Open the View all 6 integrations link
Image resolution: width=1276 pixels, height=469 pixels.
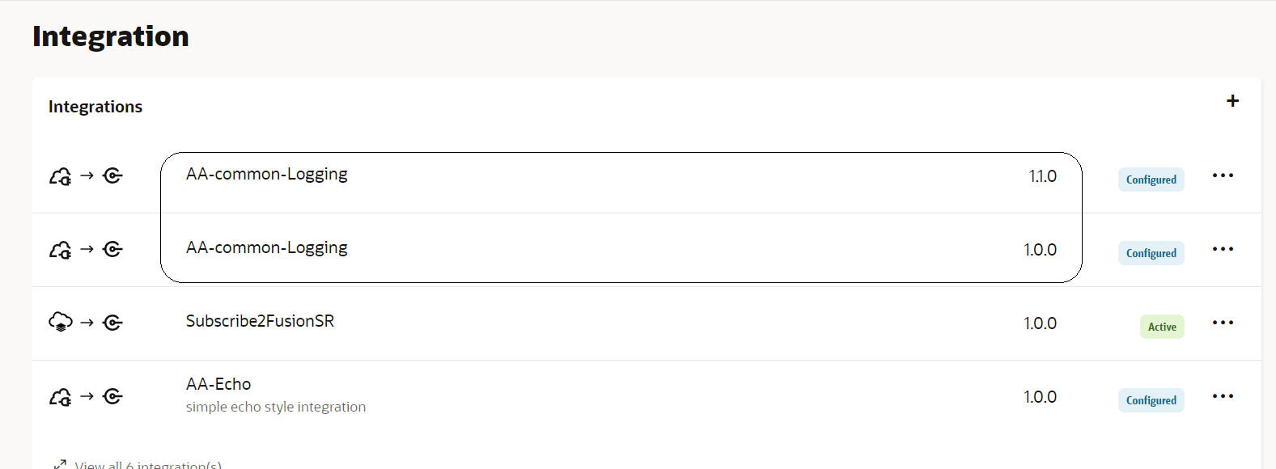coord(148,465)
